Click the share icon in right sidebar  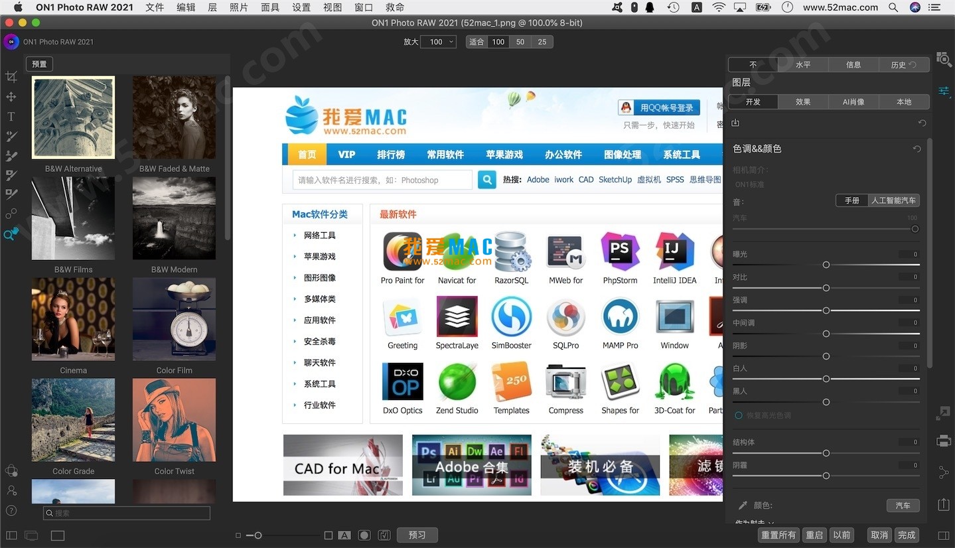pos(944,472)
